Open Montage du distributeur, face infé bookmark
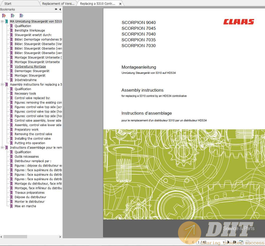Screen dimensions: 265x246 [x=38, y=184]
